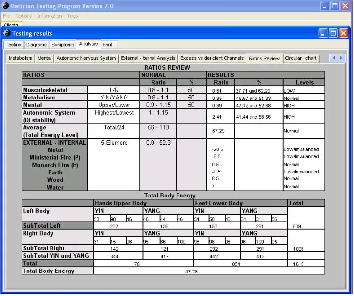Click the Upper/Lower ratio type cell

point(114,105)
